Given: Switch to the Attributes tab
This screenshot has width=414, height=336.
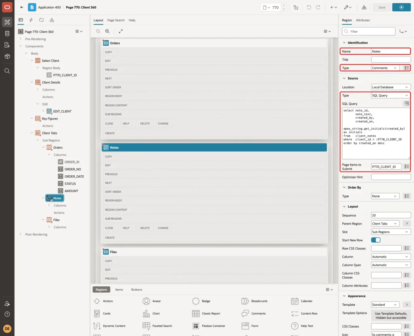Looking at the screenshot, I should click(x=363, y=20).
